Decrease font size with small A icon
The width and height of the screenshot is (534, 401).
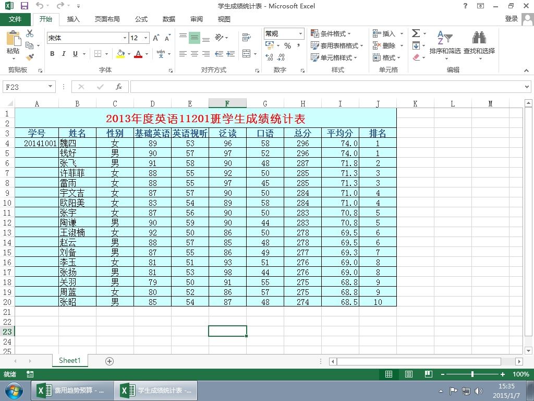point(167,38)
